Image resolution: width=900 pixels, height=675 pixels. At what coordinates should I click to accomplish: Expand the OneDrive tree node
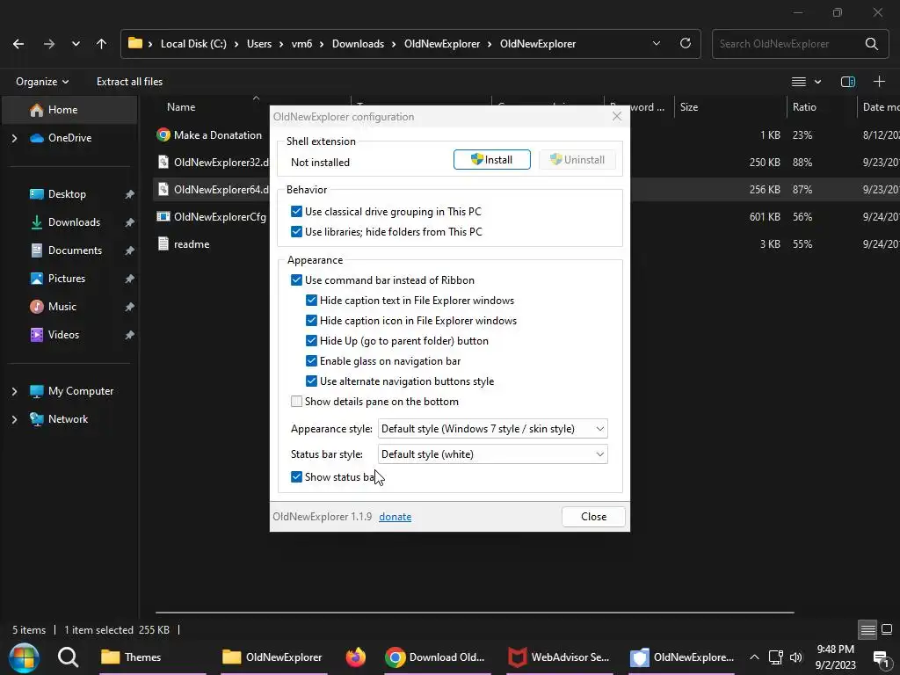point(14,138)
